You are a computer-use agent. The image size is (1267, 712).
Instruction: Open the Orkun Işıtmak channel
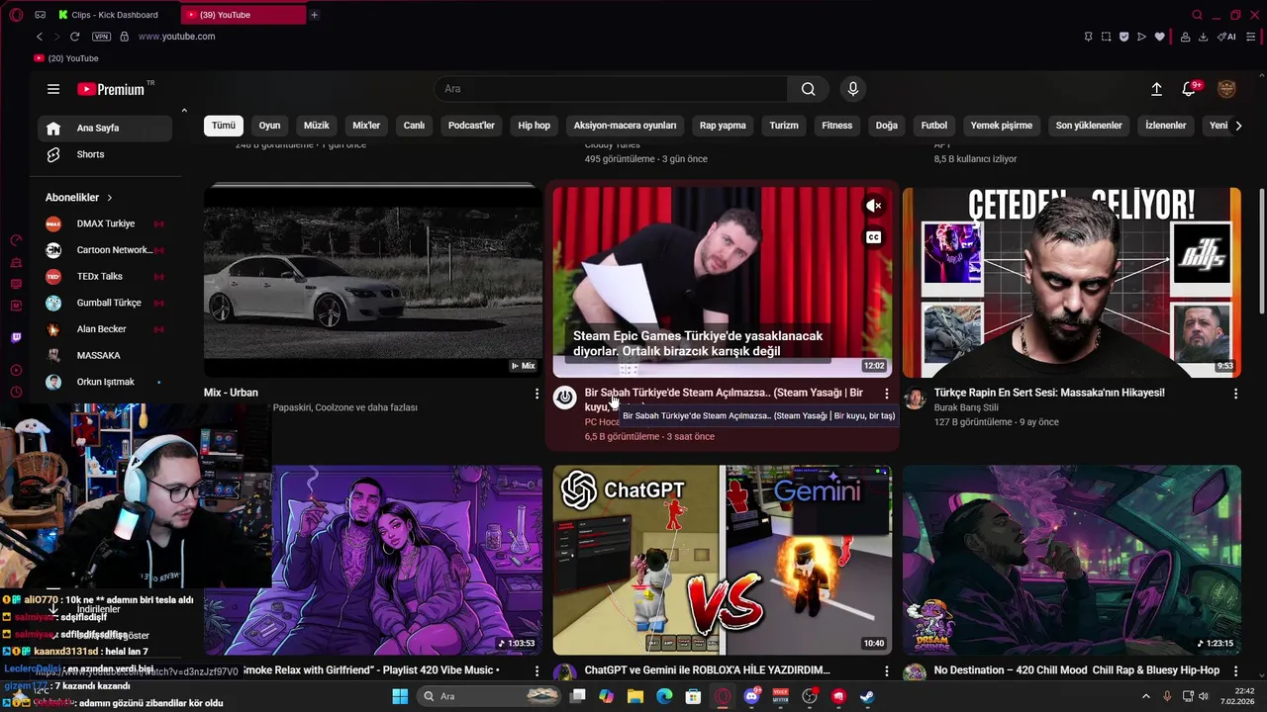[x=105, y=382]
